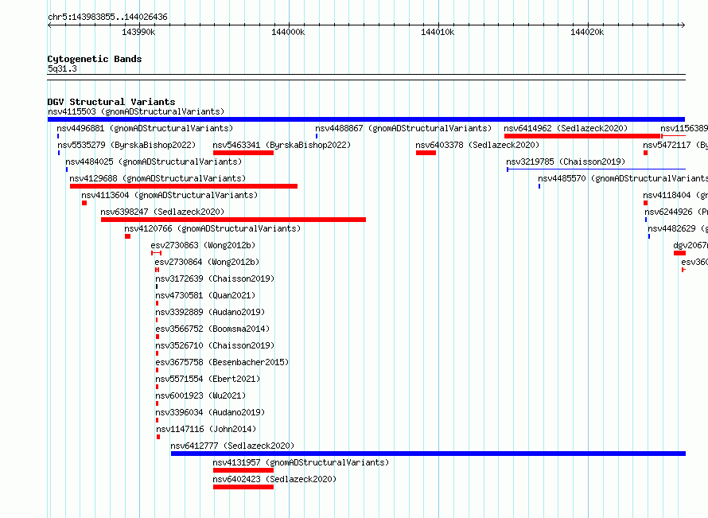Viewport: 708px width, 518px height.
Task: Open nsv4120766 gnomAD variant label
Action: pyautogui.click(x=212, y=228)
